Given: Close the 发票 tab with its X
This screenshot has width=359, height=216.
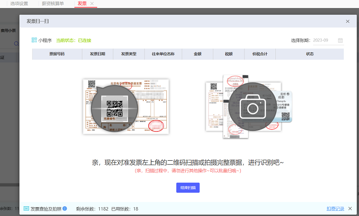Looking at the screenshot, I should 92,3.
